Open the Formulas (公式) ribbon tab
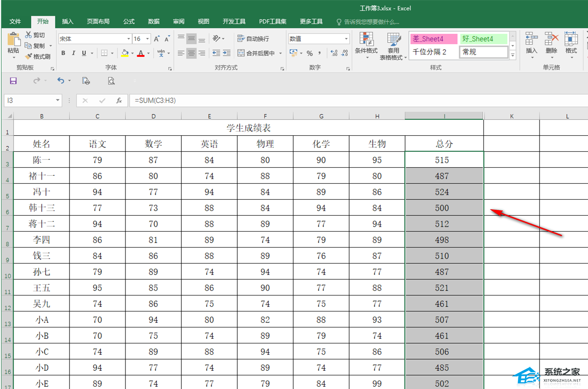The image size is (588, 389). (x=129, y=22)
